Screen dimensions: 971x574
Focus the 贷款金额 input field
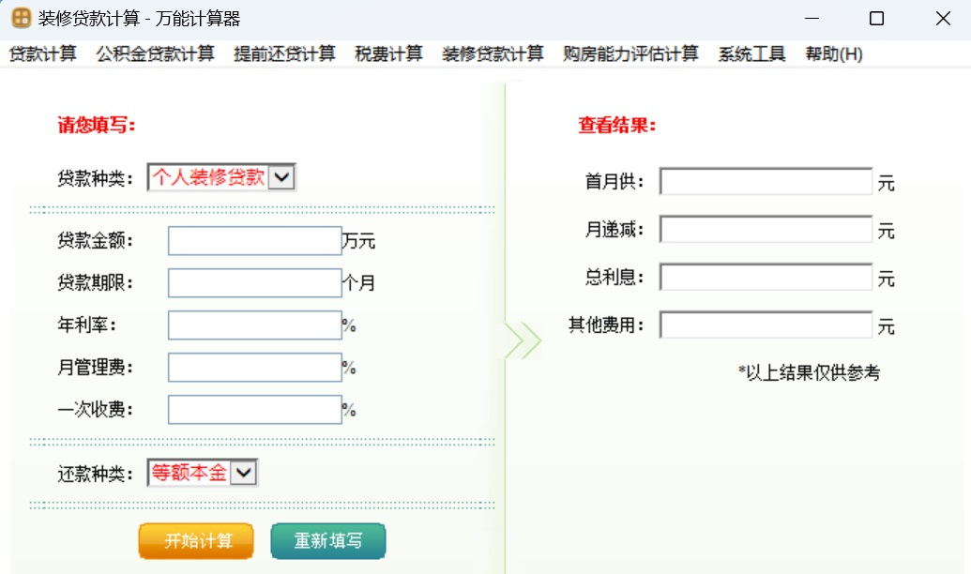point(254,241)
